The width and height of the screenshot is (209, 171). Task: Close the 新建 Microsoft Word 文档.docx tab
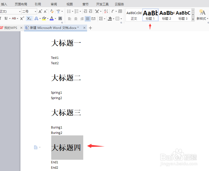[84, 28]
